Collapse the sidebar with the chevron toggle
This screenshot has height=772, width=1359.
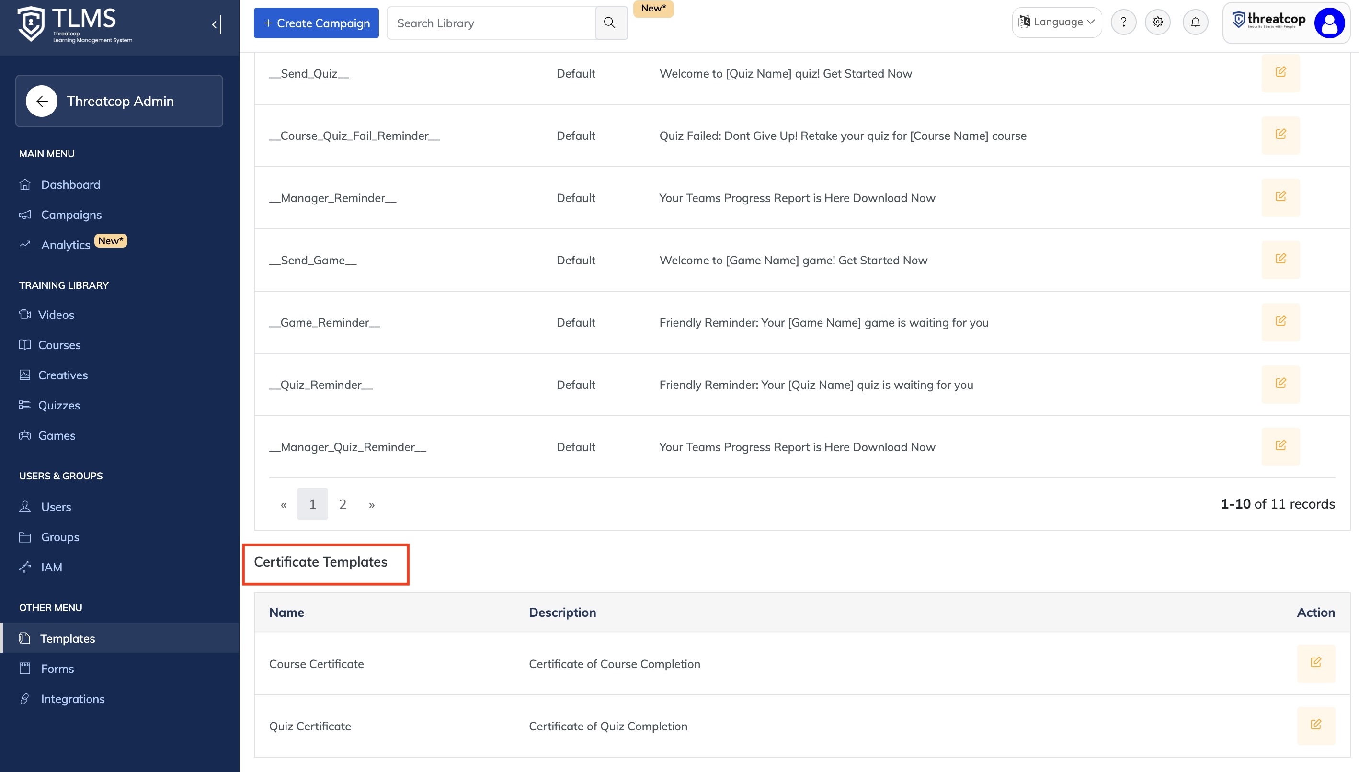coord(216,24)
